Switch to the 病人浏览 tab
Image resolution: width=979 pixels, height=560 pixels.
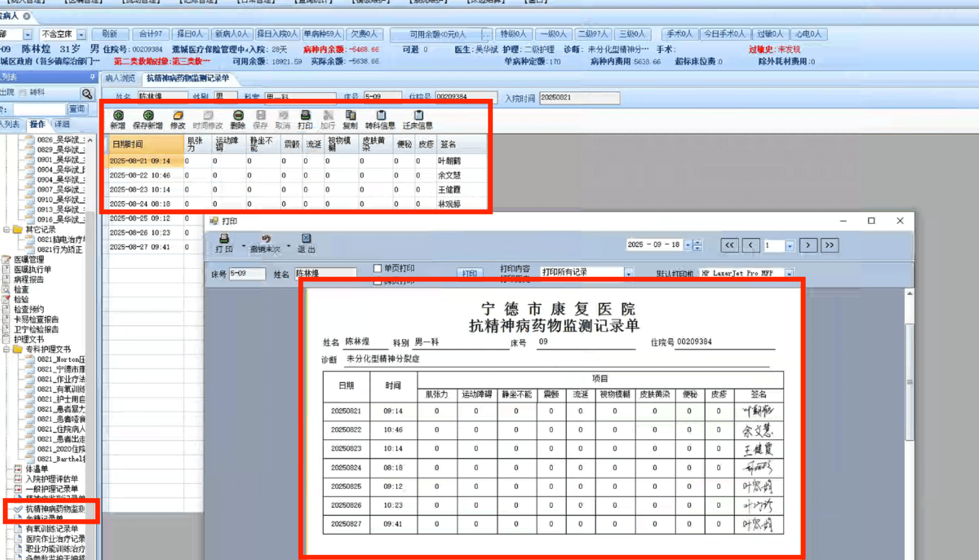(120, 78)
